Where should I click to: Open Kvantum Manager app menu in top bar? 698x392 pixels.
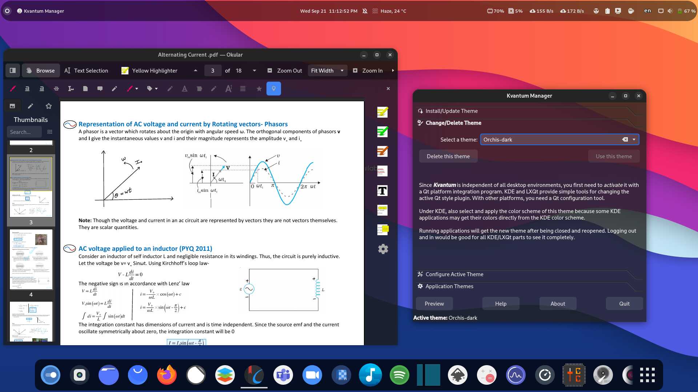coord(40,11)
